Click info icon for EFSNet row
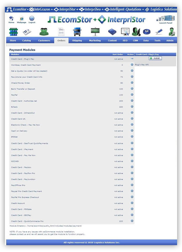The image size is (182, 252). coord(132,137)
